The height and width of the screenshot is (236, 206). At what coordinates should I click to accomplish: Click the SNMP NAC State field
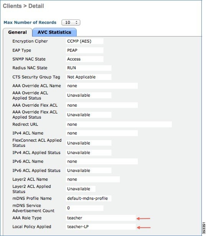tap(84, 59)
